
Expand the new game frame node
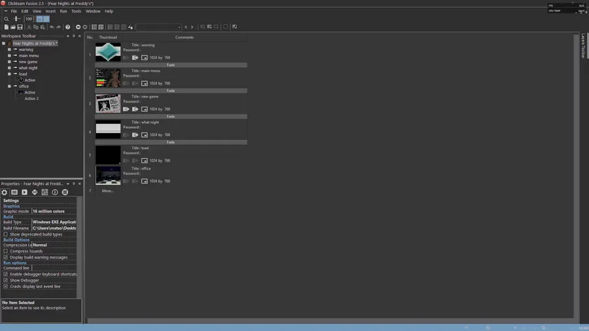pos(9,61)
